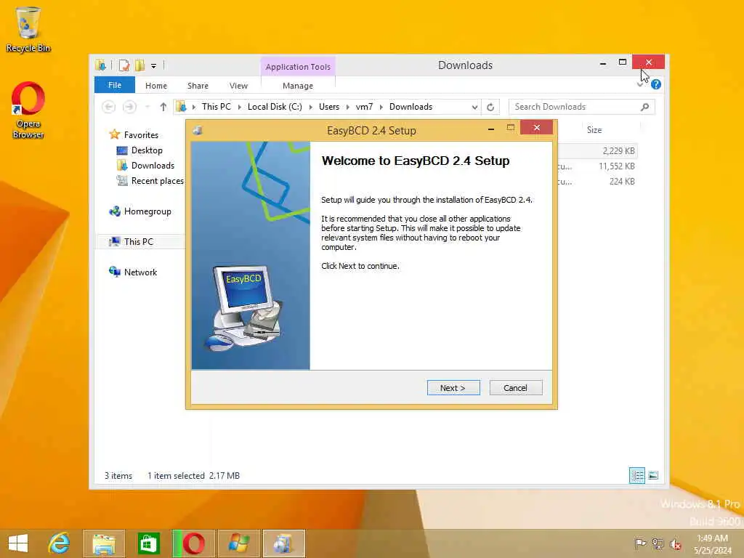Switch to Large icons view layout icon
Image resolution: width=744 pixels, height=558 pixels.
click(x=653, y=475)
